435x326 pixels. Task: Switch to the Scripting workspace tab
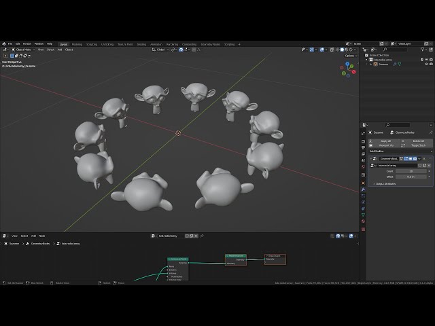[229, 44]
